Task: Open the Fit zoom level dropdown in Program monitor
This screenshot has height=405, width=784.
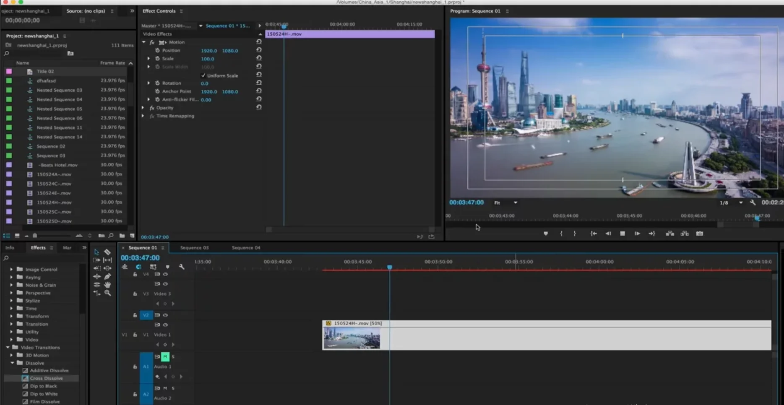Action: 505,202
